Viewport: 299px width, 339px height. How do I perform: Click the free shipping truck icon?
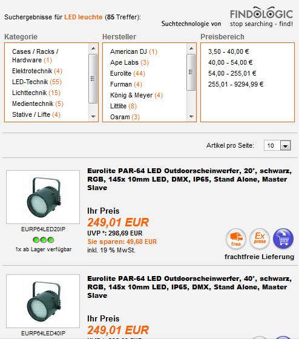tap(236, 239)
